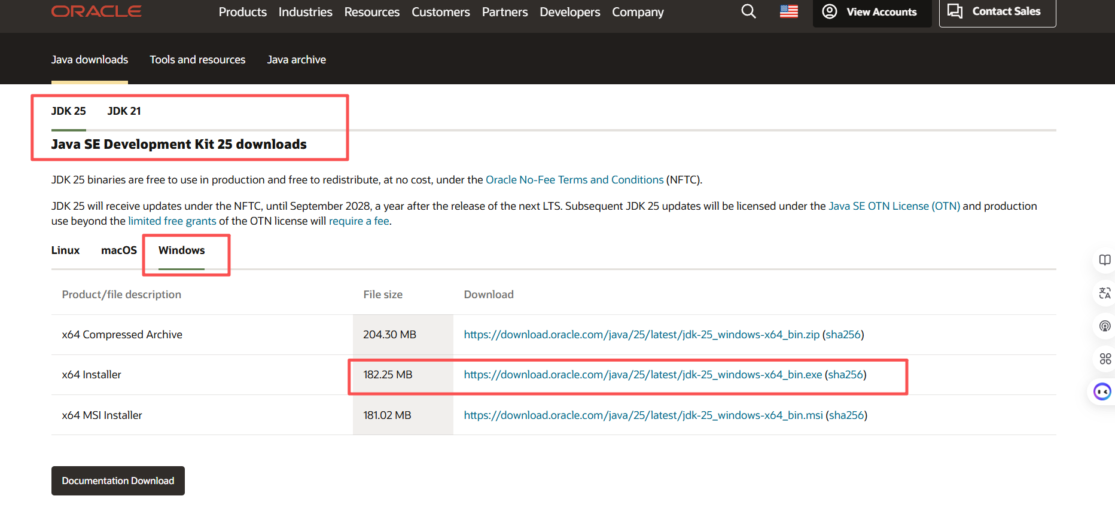The image size is (1115, 508).
Task: Click the translate icon in side toolbar
Action: 1105,293
